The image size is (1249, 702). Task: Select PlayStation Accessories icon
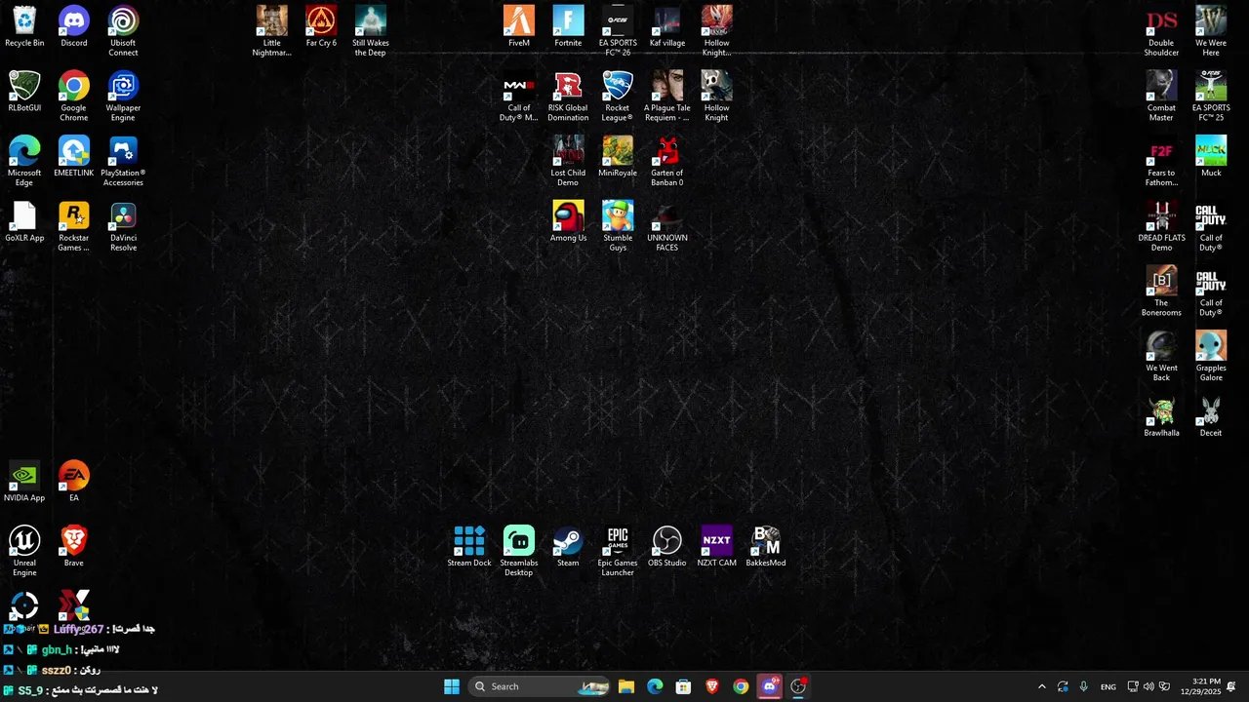pyautogui.click(x=123, y=161)
